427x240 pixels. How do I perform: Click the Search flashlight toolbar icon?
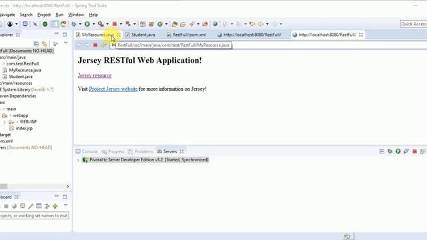[x=192, y=24]
